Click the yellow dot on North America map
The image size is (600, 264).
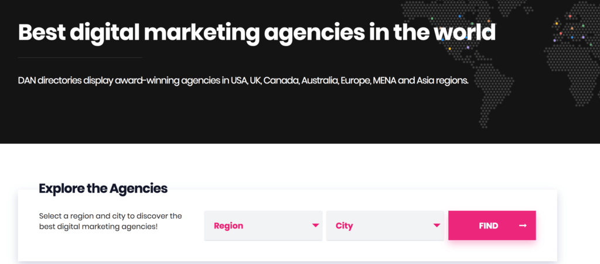point(449,48)
